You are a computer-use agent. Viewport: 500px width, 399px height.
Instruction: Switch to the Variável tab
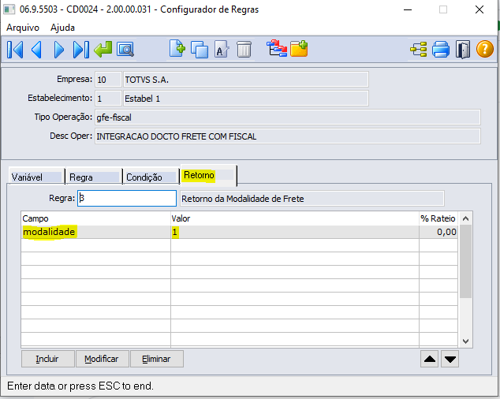[x=36, y=177]
